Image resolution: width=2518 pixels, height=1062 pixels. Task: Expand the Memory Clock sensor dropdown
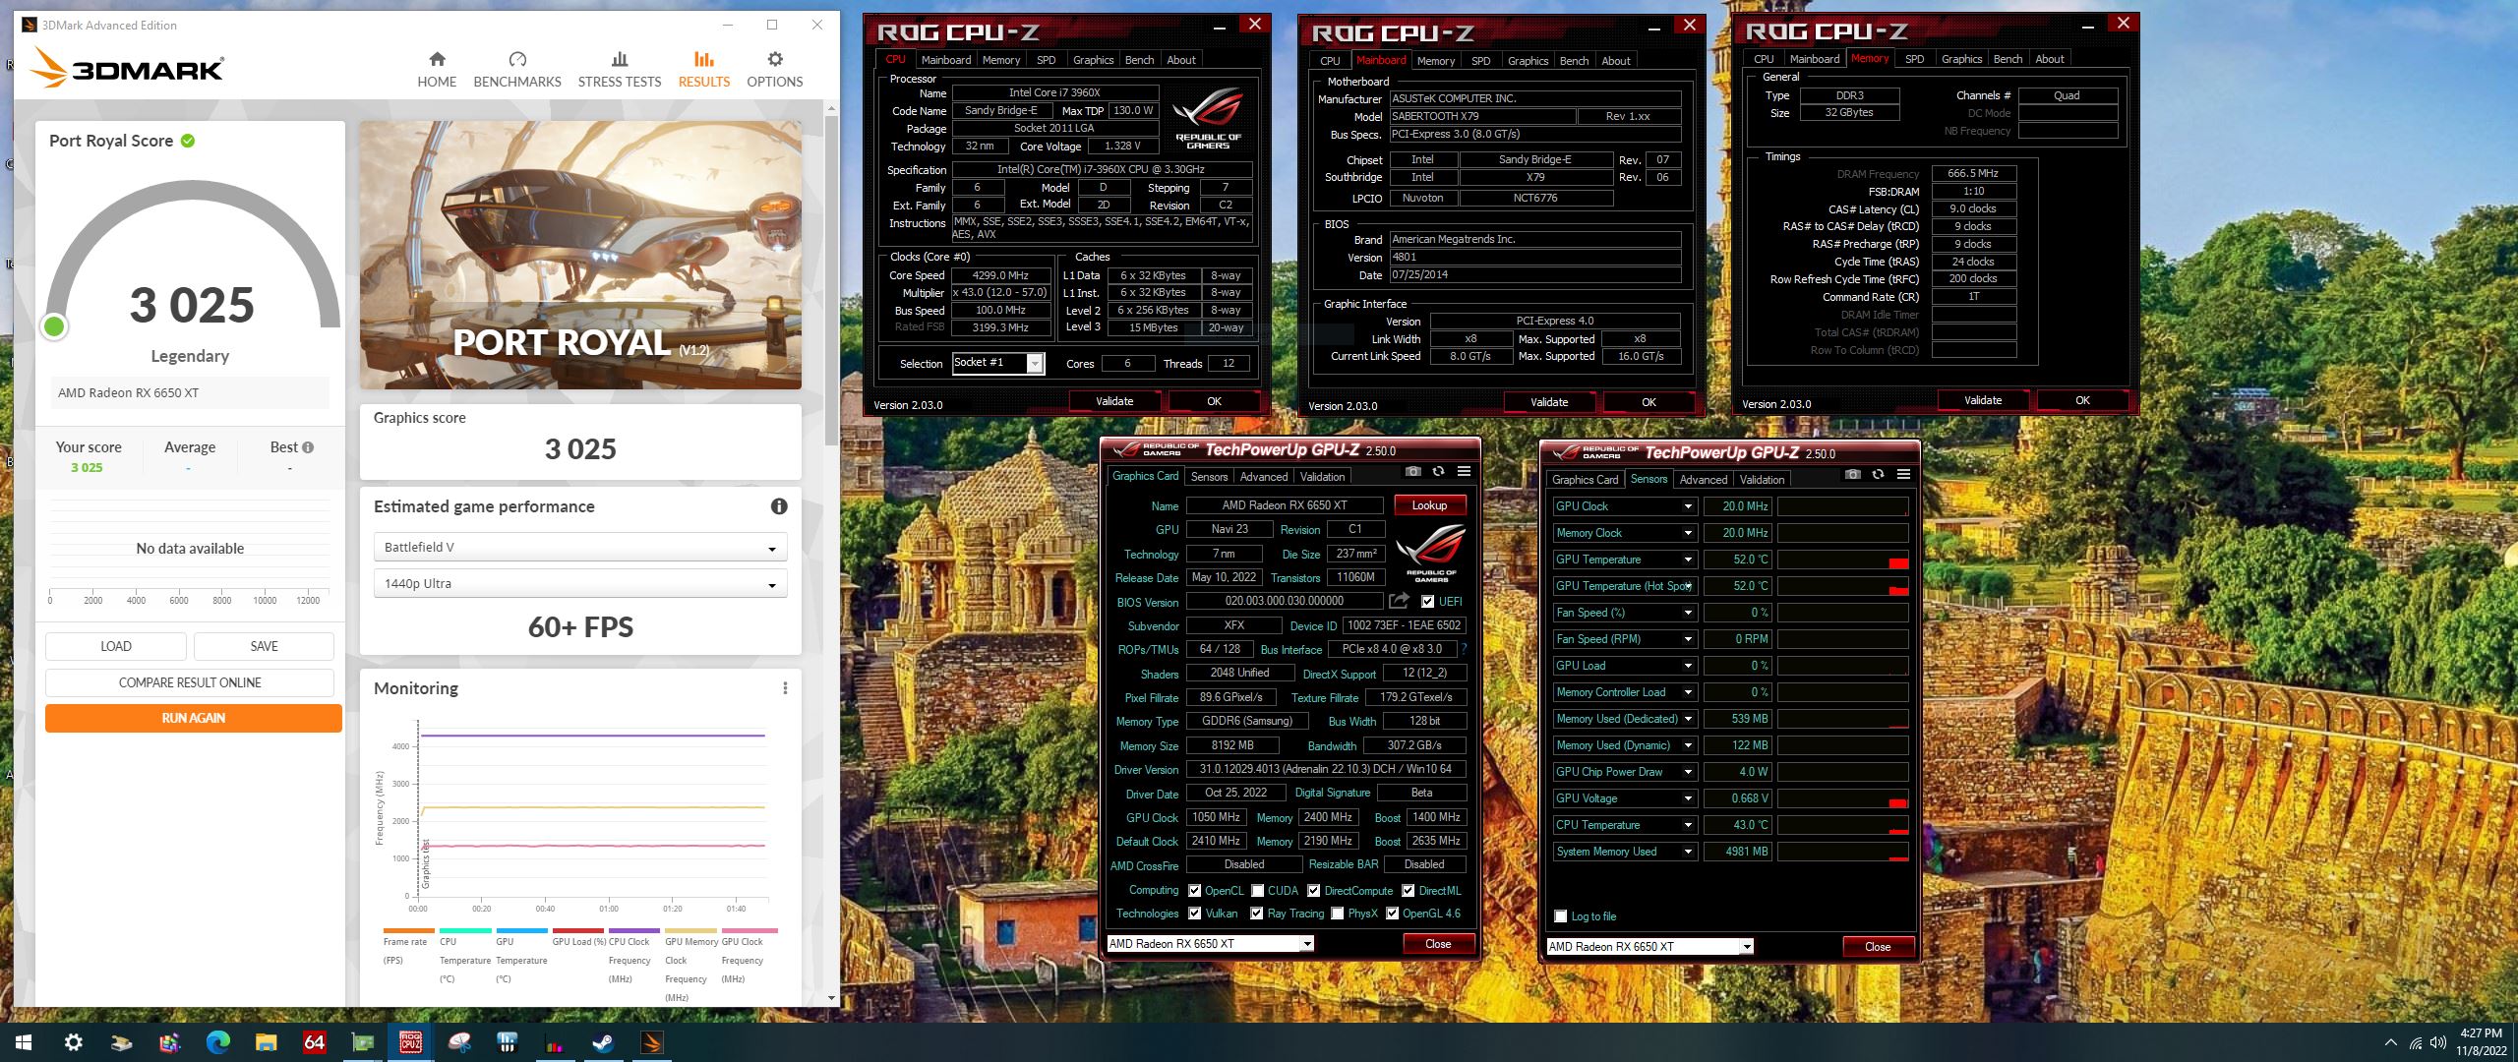coord(1688,533)
